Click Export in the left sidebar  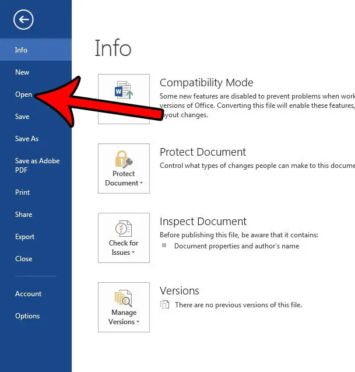click(x=24, y=237)
